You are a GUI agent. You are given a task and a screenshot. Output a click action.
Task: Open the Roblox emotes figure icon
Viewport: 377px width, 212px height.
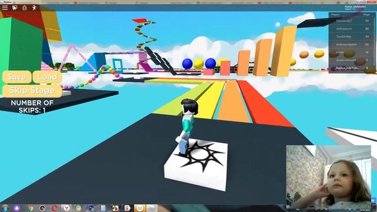(34, 8)
